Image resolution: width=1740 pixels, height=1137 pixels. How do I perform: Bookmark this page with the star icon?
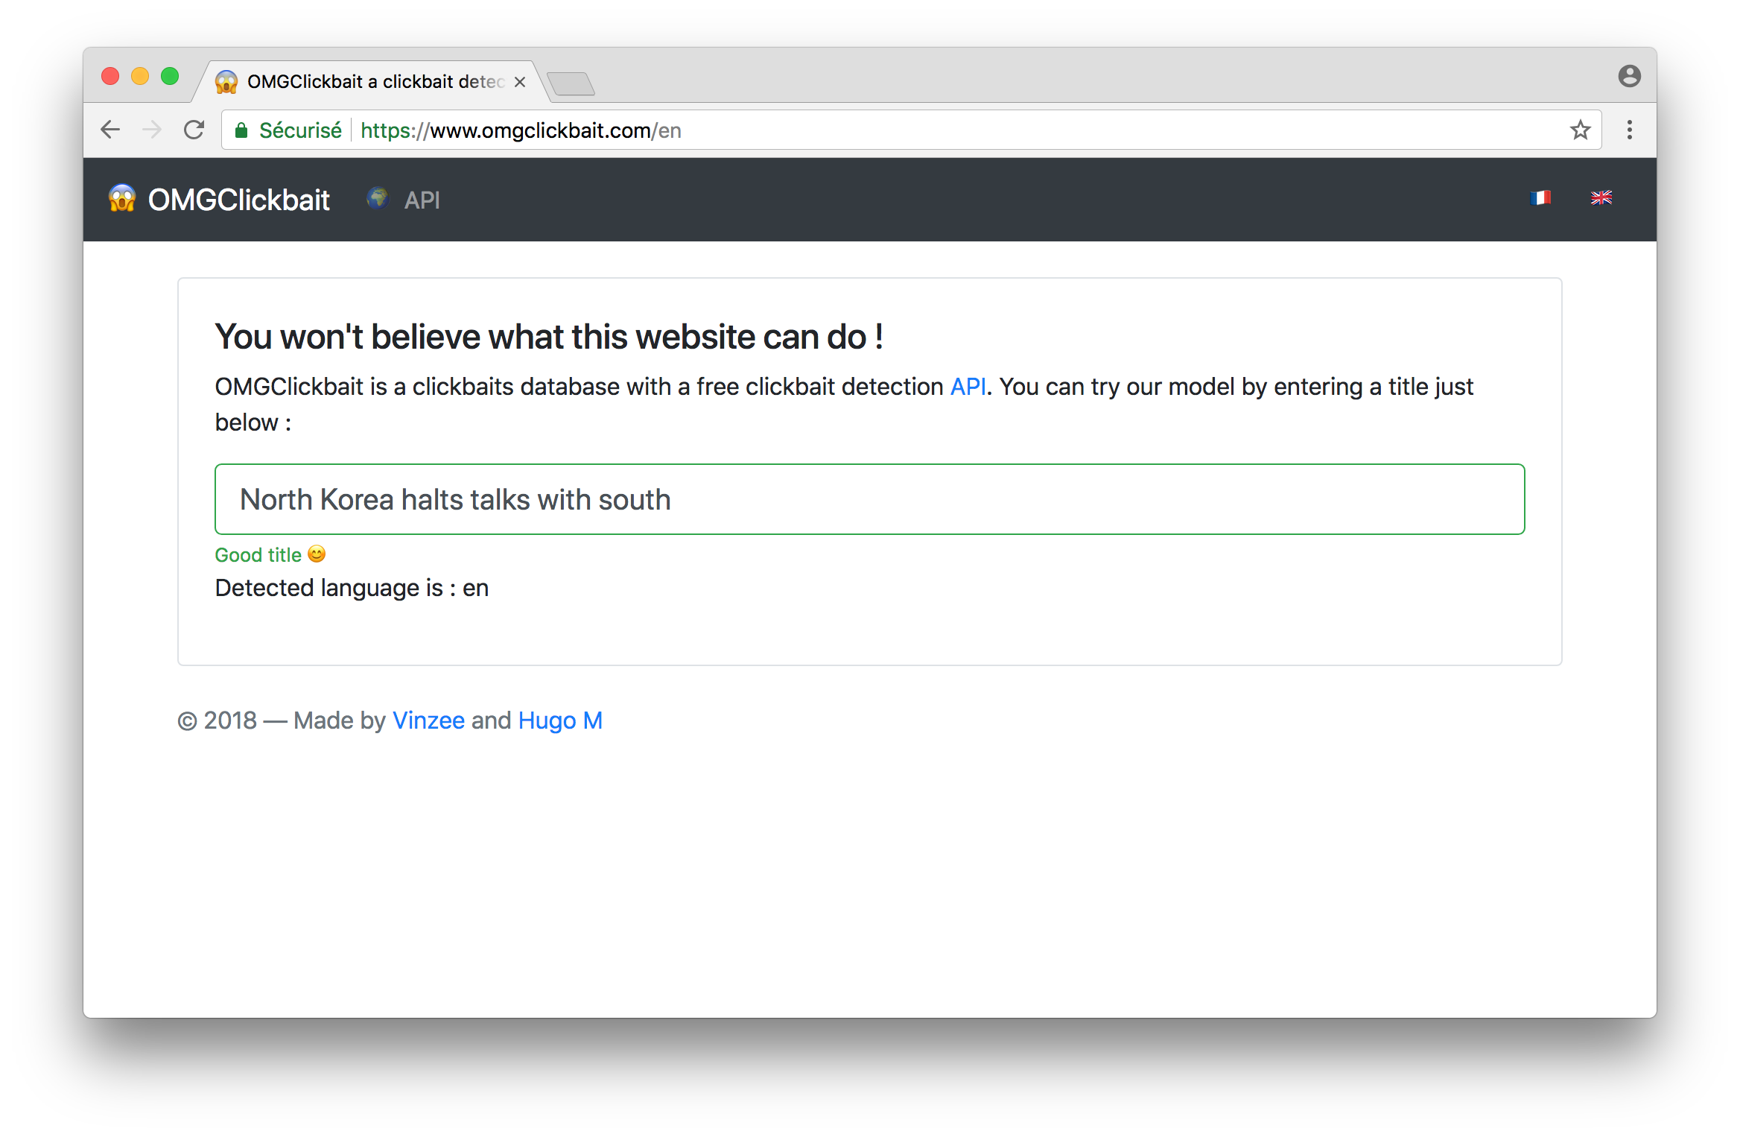point(1580,130)
